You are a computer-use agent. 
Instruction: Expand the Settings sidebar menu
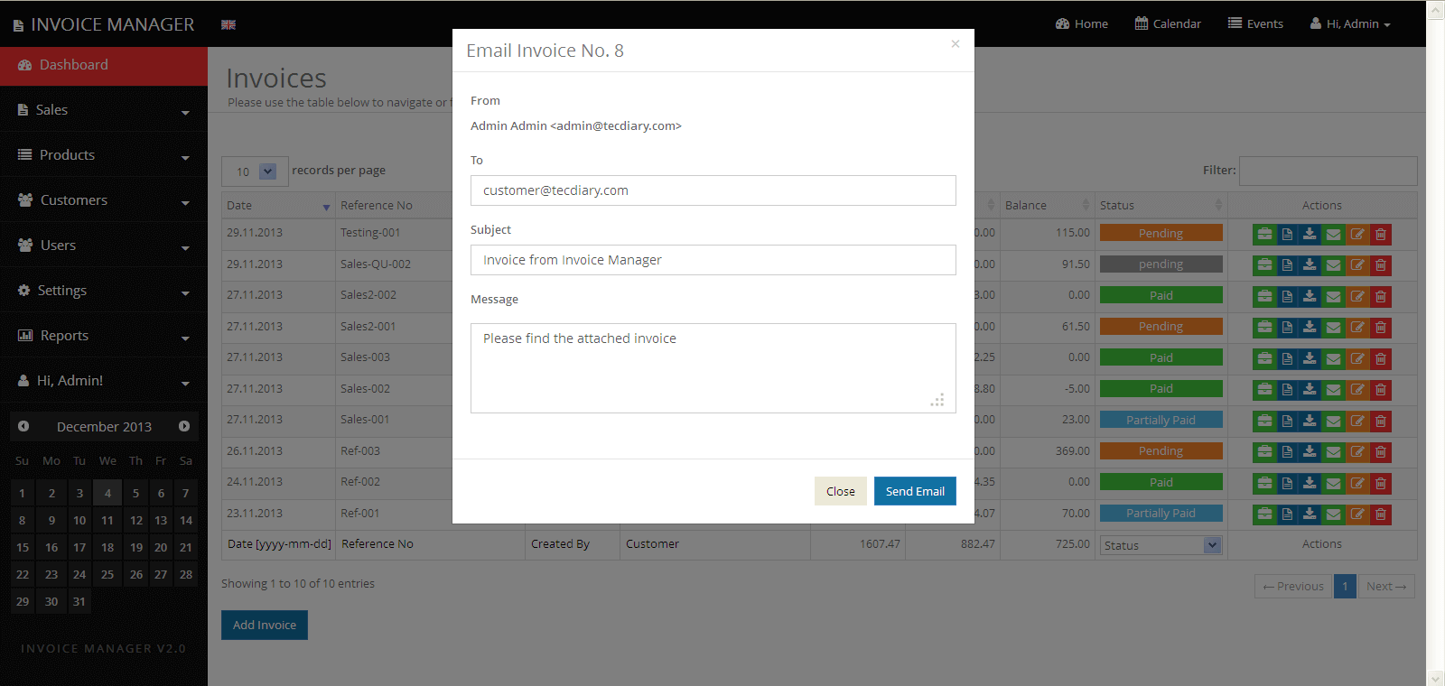[104, 291]
